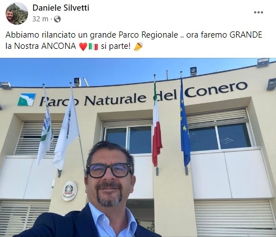Click the word GRANDE in the caption
Image resolution: width=276 pixels, height=237 pixels.
click(246, 35)
